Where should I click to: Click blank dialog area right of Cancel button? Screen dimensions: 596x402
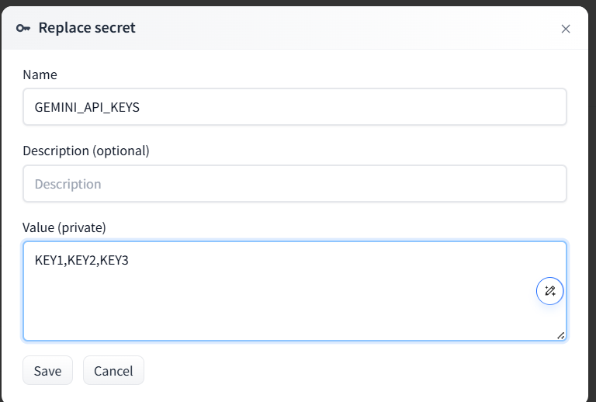pyautogui.click(x=361, y=370)
